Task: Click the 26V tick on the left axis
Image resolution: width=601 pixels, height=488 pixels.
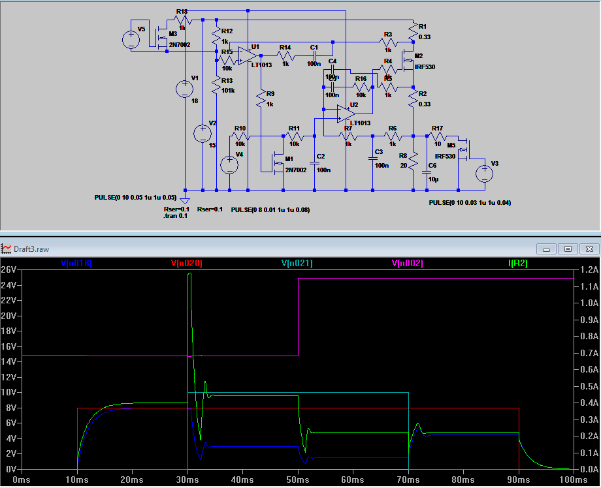Action: click(x=8, y=269)
